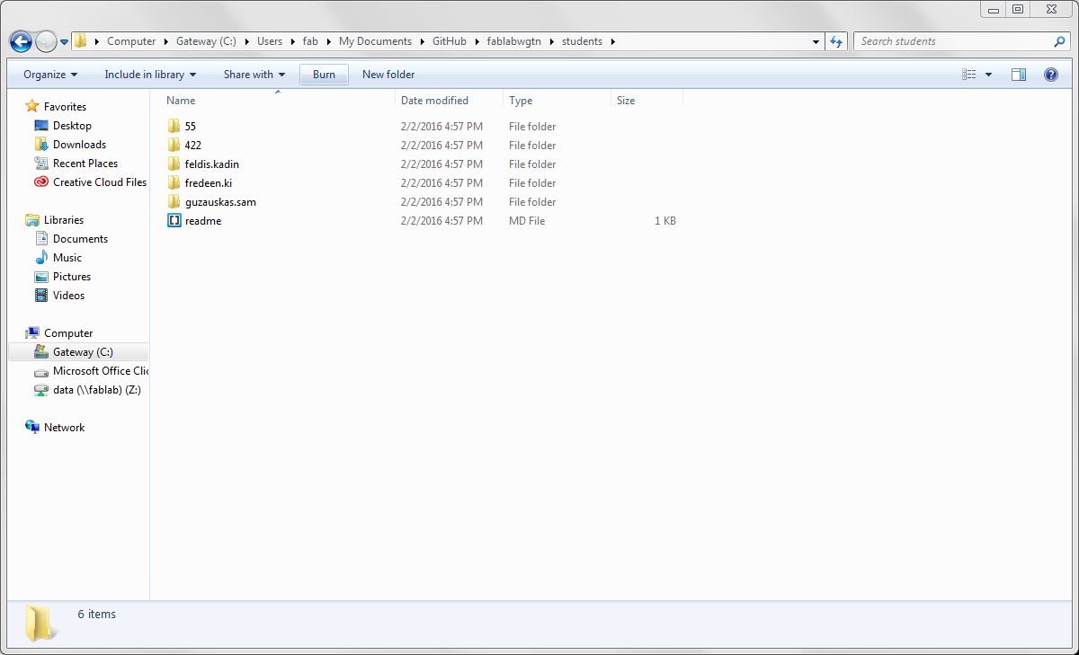This screenshot has height=655, width=1079.
Task: Select the folder icon of 55
Action: 174,127
